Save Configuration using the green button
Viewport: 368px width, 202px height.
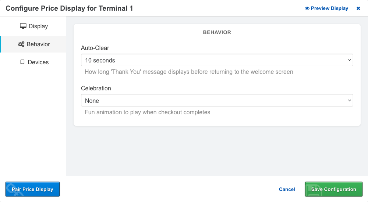(x=334, y=190)
